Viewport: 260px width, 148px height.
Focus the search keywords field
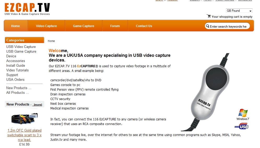point(228,26)
